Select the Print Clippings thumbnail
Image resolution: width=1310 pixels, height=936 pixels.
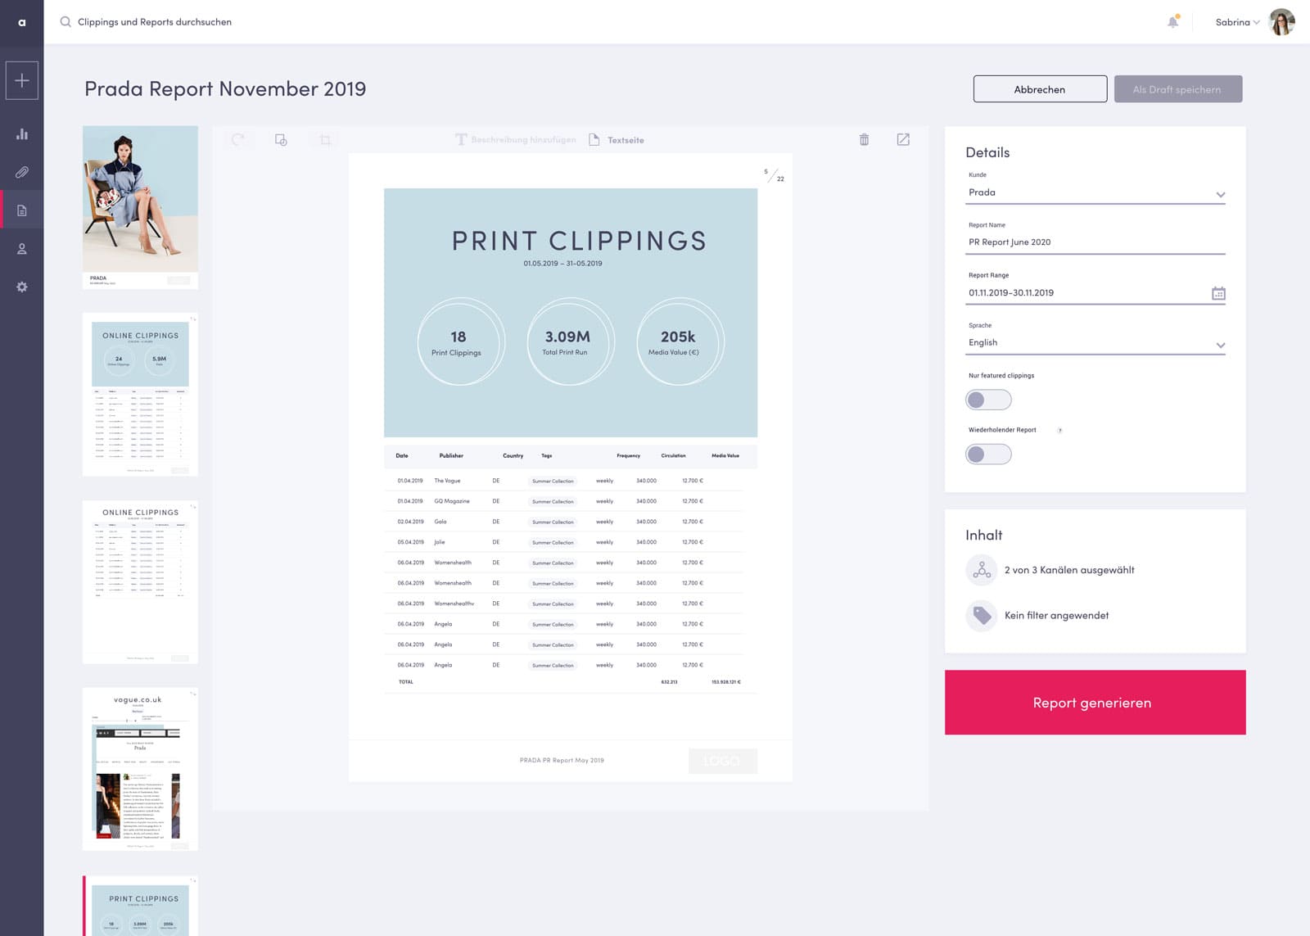140,906
